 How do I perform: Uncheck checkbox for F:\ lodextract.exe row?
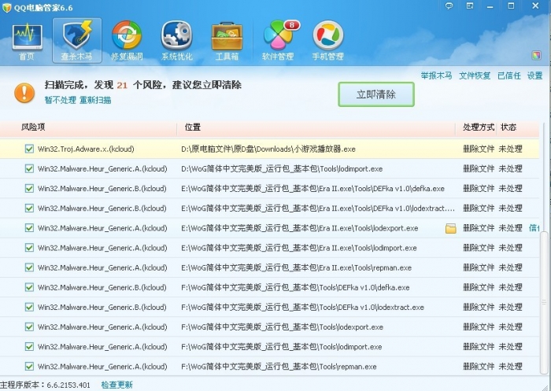pyautogui.click(x=29, y=307)
